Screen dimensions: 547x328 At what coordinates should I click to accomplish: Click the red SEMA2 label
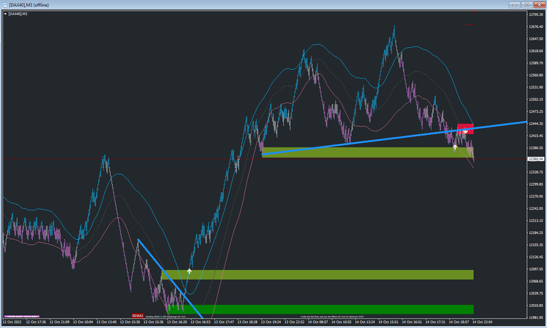tap(138, 316)
